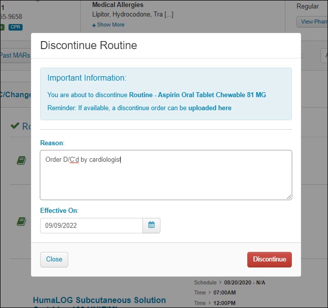
Task: Click the Effective On date field
Action: 91,225
